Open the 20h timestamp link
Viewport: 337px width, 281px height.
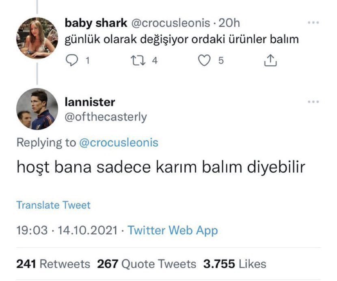click(x=230, y=24)
